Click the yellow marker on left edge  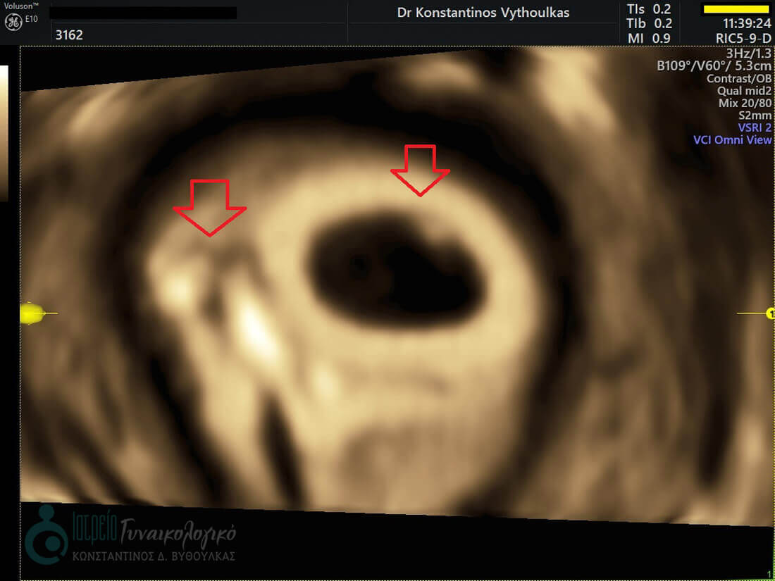coord(32,313)
